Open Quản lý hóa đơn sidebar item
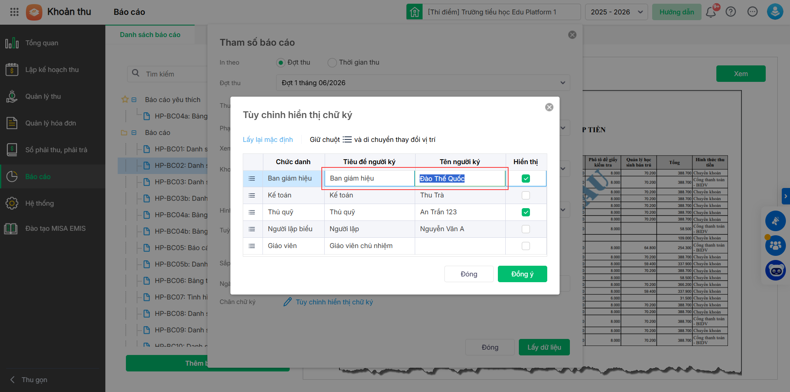The image size is (790, 392). coord(51,123)
